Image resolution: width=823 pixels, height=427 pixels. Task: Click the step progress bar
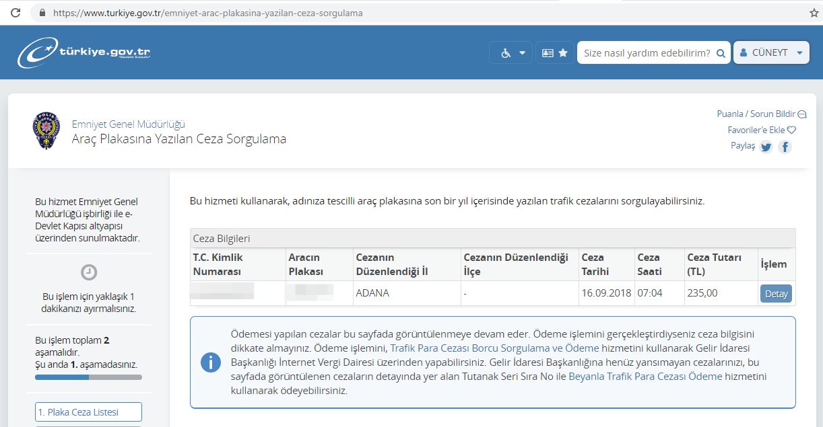[88, 377]
